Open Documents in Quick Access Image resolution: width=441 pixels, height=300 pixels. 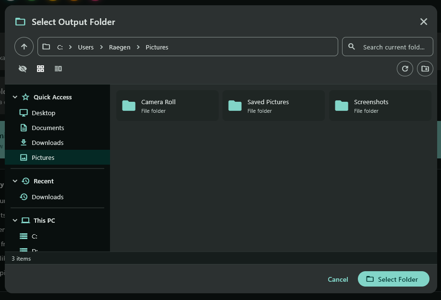[x=57, y=128]
